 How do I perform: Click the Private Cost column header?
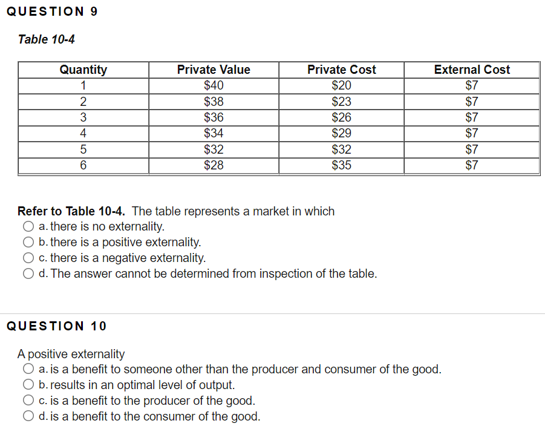[x=341, y=70]
